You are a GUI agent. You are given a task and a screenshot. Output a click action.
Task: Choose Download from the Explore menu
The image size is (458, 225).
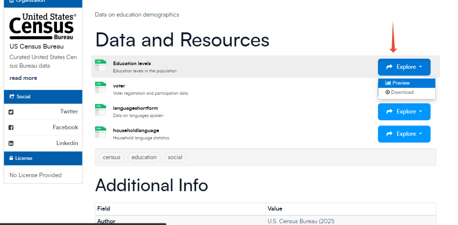pos(402,92)
